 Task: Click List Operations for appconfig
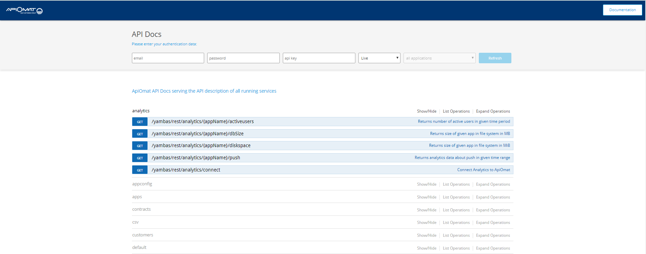(456, 184)
